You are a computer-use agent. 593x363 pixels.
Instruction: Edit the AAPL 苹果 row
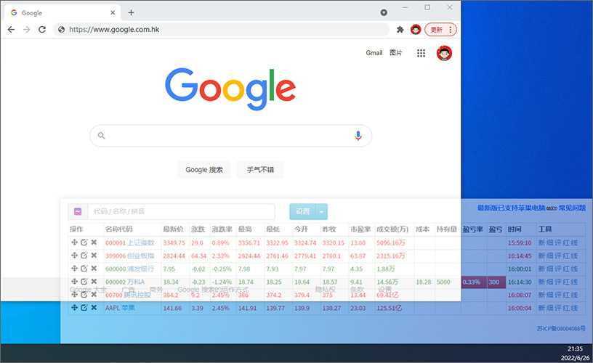coord(84,308)
